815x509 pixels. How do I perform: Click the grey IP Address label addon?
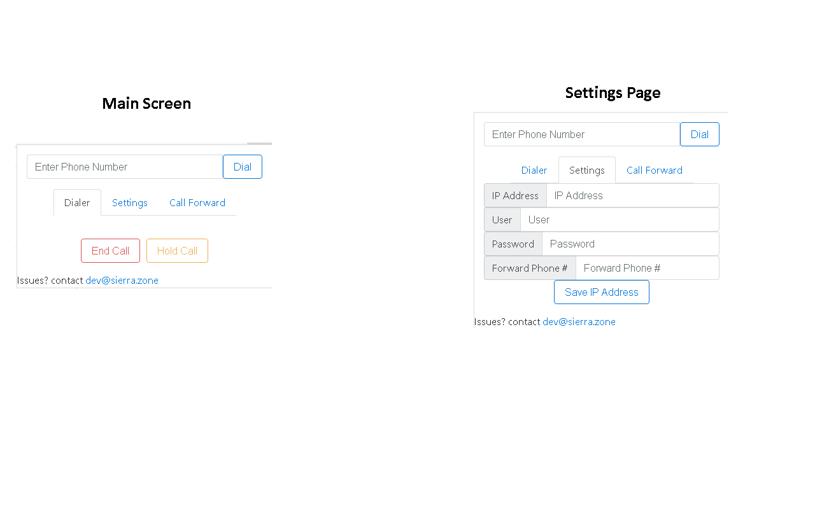coord(515,195)
